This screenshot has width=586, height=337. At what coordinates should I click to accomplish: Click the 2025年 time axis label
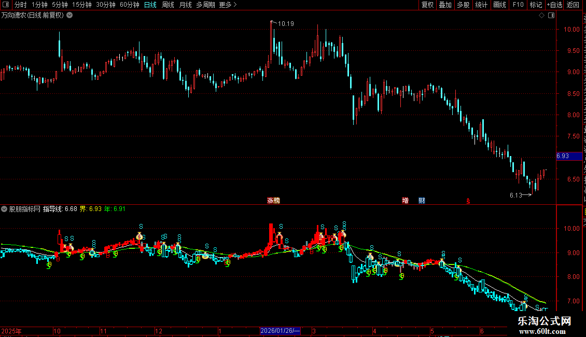pyautogui.click(x=11, y=331)
